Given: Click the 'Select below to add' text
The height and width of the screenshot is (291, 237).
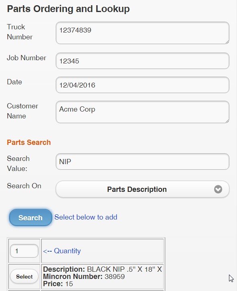Looking at the screenshot, I should (86, 217).
